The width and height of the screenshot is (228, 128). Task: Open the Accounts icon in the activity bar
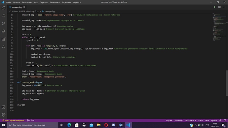click(4, 107)
